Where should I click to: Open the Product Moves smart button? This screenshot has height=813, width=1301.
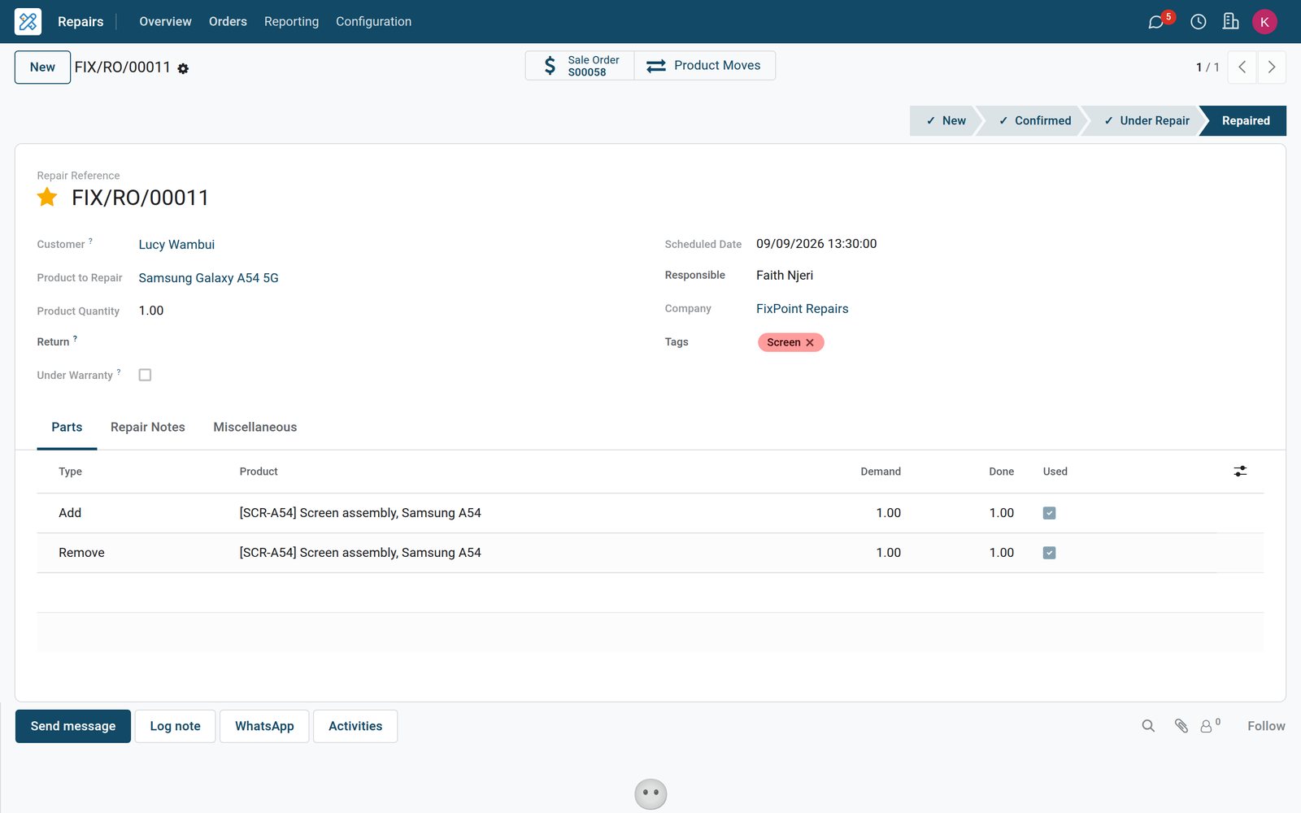(704, 66)
